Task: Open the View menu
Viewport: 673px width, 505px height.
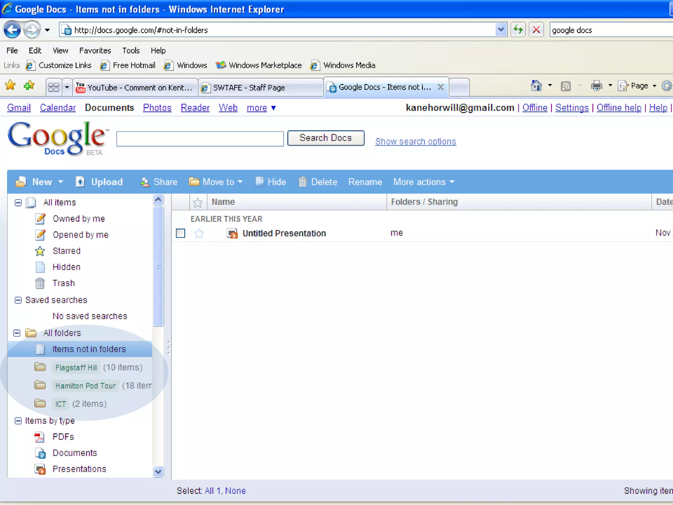Action: [60, 51]
